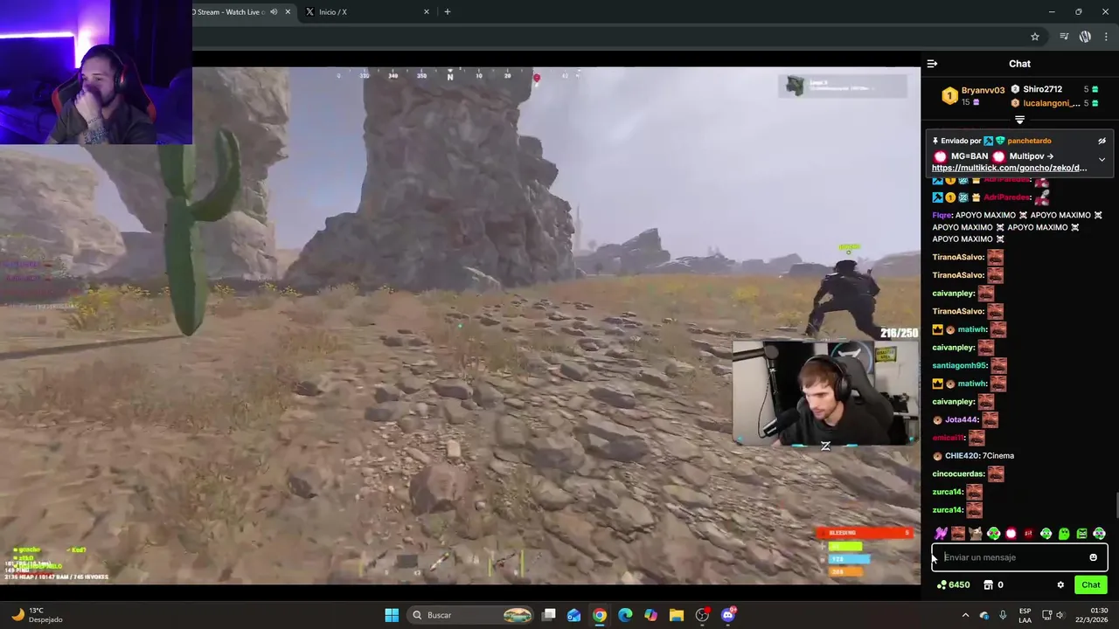Open santiagomh95's username in chat
Viewport: 1119px width, 629px height.
(959, 366)
